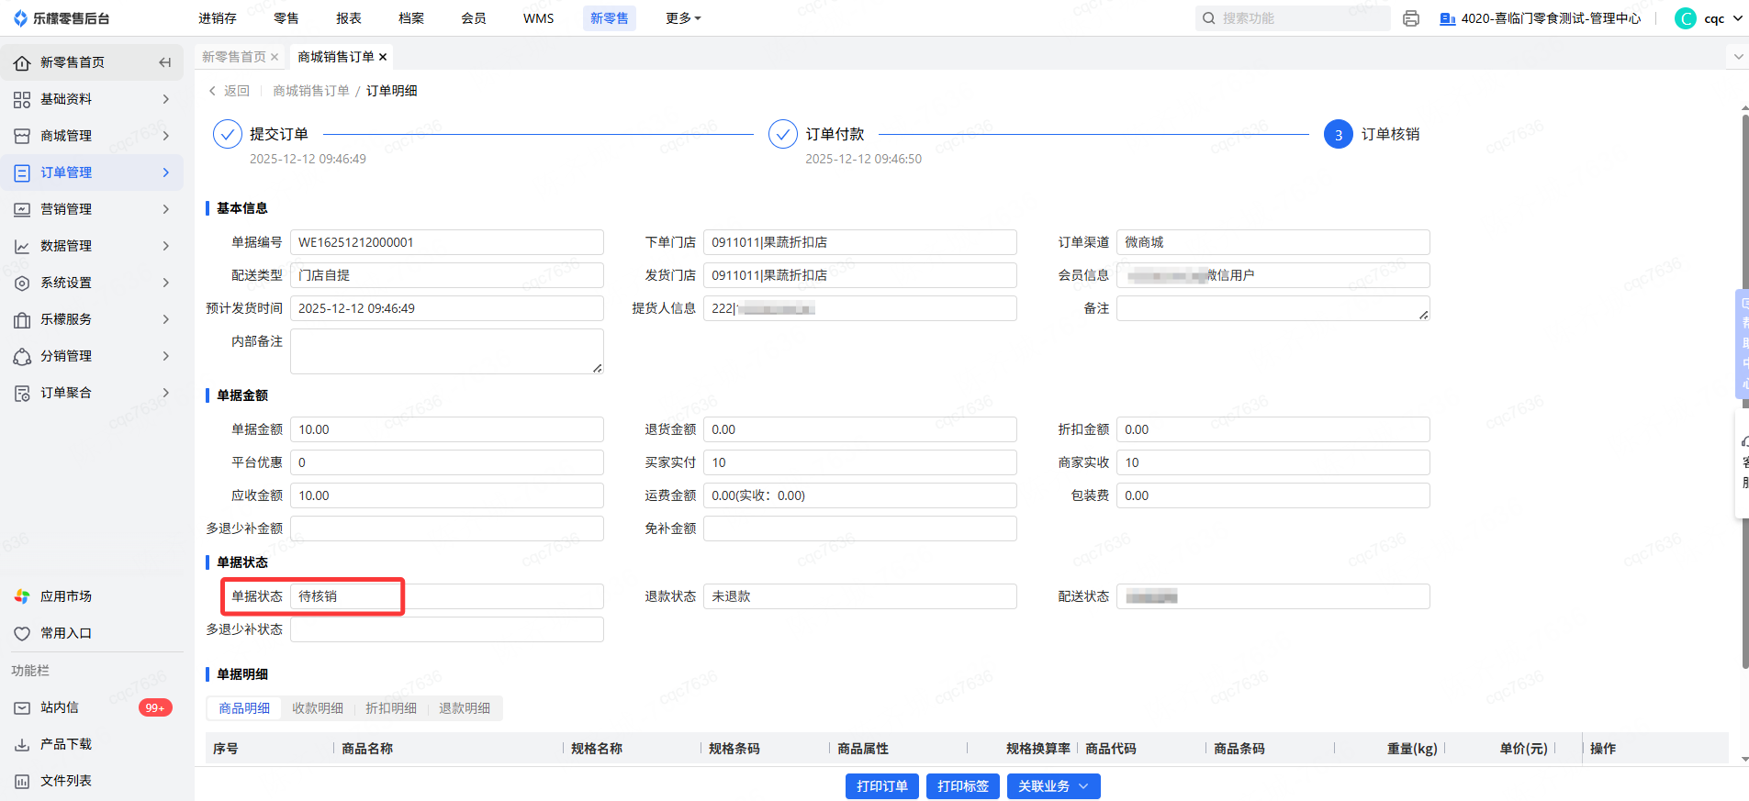Image resolution: width=1749 pixels, height=801 pixels.
Task: Open the 报表 top menu
Action: [349, 18]
